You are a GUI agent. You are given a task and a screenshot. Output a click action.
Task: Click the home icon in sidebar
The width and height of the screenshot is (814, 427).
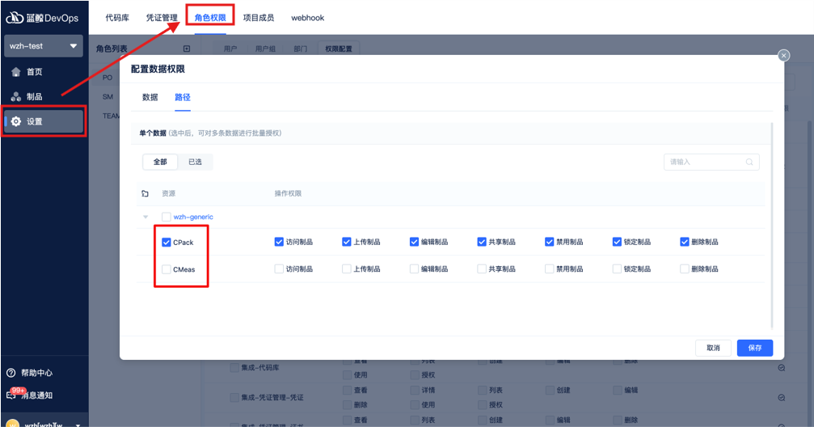tap(16, 72)
